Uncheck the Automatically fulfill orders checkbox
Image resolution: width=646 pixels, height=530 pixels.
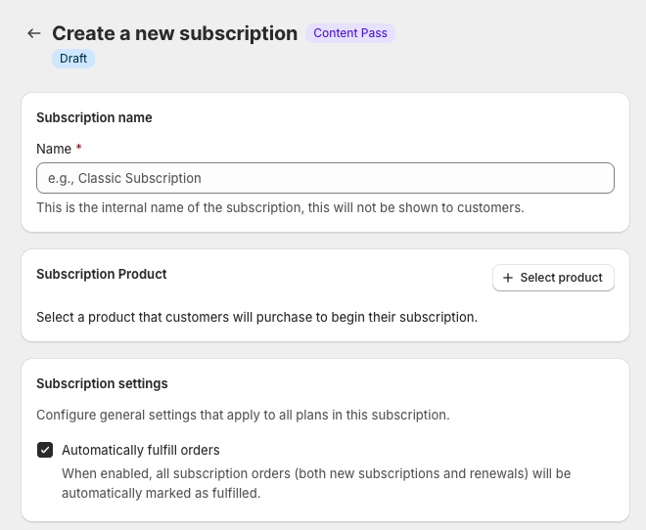pyautogui.click(x=45, y=451)
